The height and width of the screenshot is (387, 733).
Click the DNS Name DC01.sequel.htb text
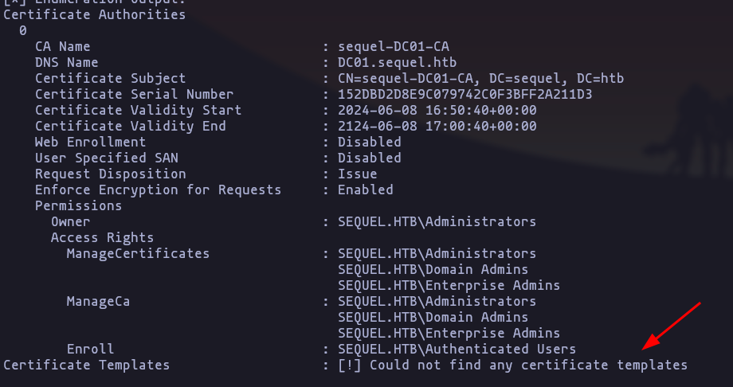point(398,62)
